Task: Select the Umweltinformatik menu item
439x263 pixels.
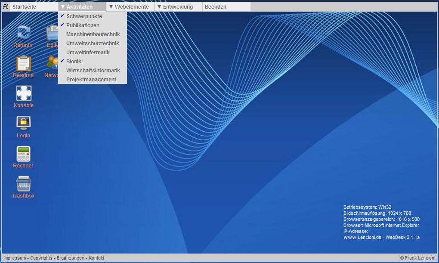Action: point(88,53)
